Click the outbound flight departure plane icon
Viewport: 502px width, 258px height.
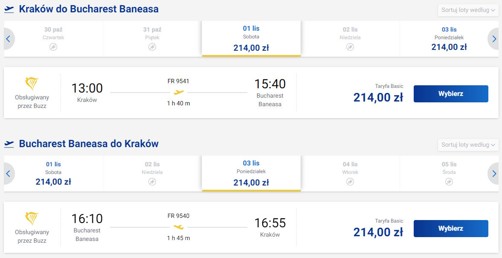click(9, 9)
